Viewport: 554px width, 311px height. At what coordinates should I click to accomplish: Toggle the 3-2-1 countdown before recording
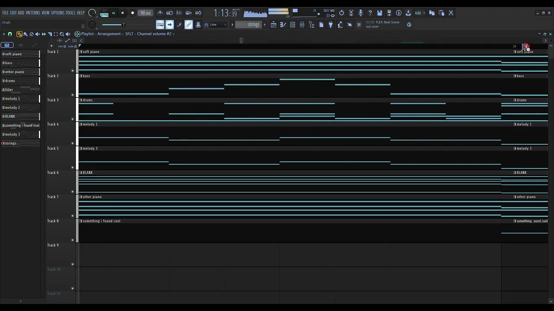click(179, 13)
